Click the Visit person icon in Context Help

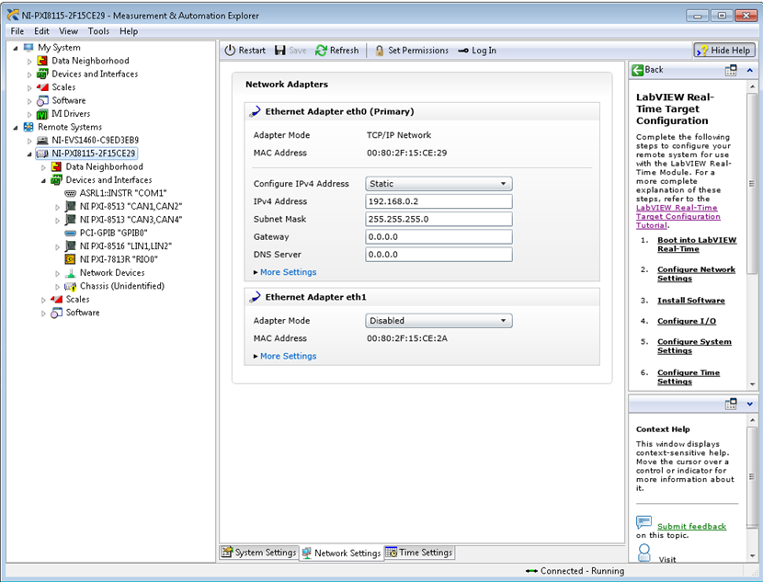point(644,553)
